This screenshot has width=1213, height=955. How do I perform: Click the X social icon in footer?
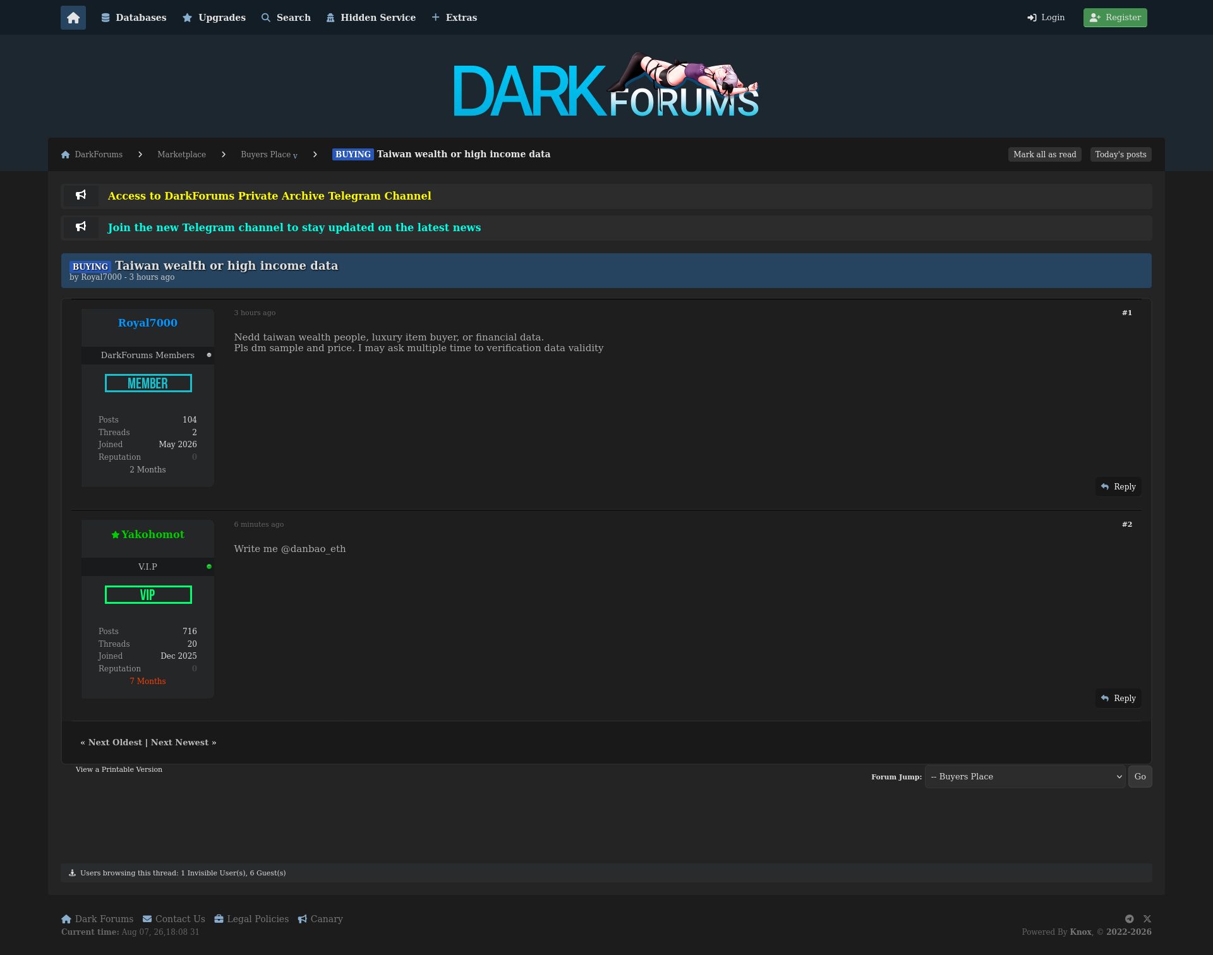(1147, 919)
